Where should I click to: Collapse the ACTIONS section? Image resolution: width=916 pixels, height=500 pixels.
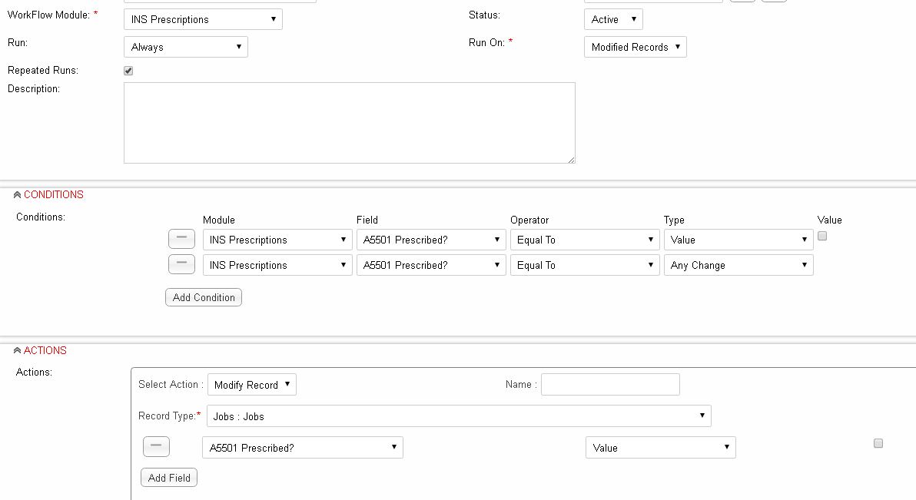pos(17,350)
